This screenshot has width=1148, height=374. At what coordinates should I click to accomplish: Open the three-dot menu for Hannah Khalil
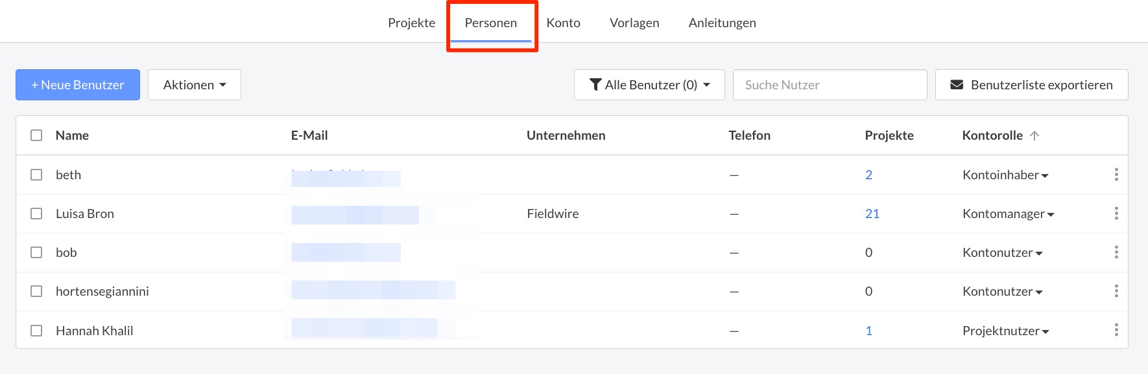(x=1116, y=330)
